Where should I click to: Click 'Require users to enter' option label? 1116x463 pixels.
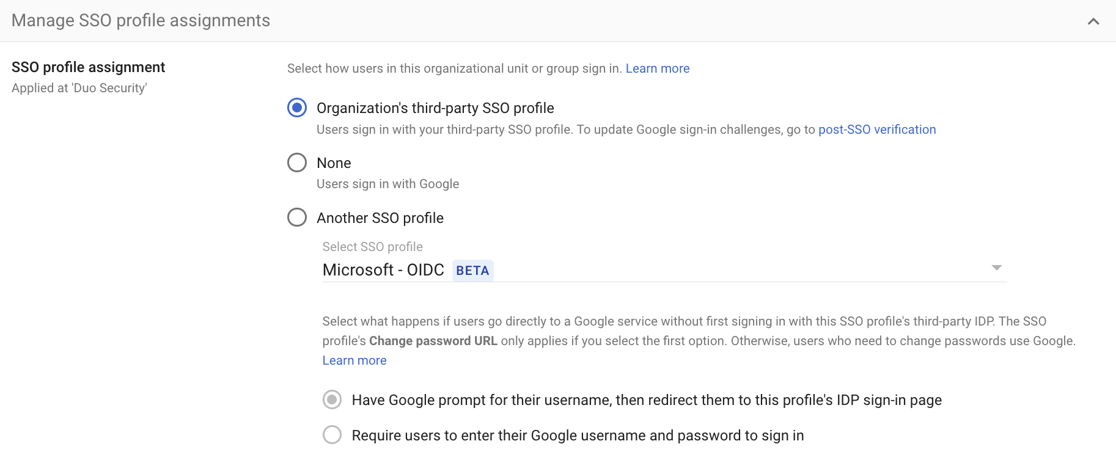coord(577,436)
